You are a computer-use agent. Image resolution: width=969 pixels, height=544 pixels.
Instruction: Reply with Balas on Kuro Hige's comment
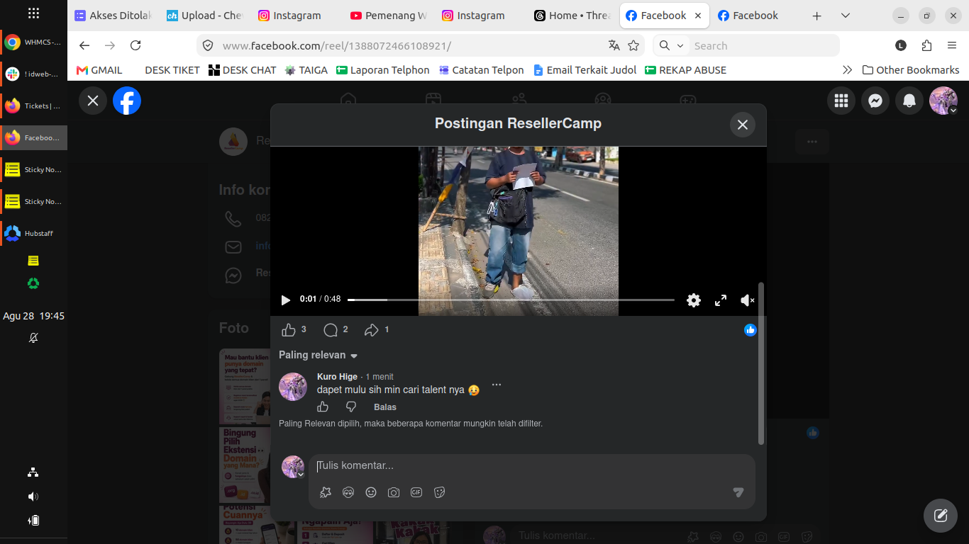click(x=385, y=407)
